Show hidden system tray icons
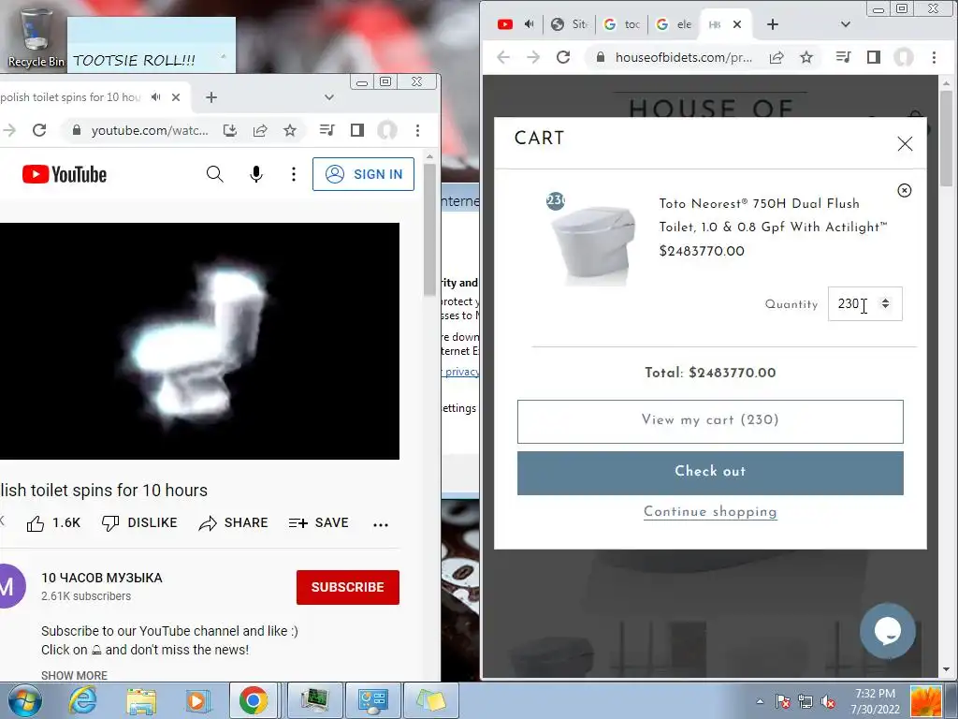 [x=760, y=702]
